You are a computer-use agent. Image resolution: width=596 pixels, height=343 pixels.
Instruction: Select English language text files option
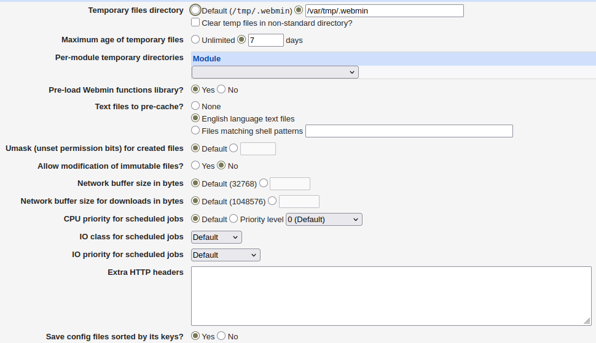[195, 118]
